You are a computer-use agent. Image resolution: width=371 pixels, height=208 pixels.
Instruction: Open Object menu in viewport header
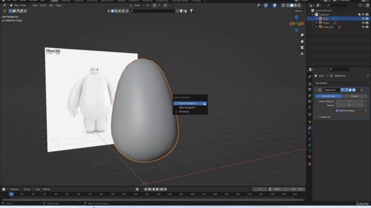pos(59,5)
